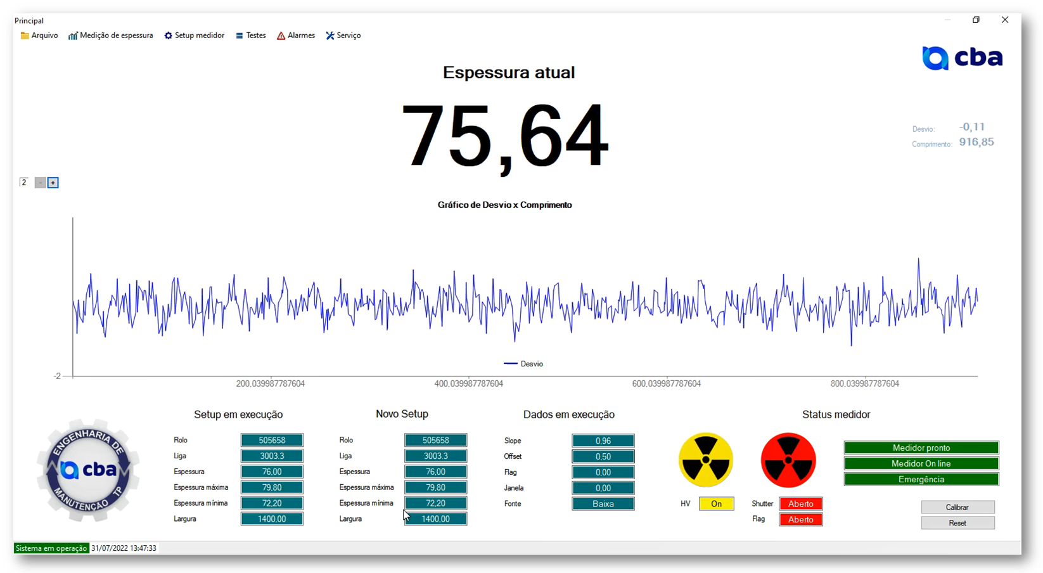Toggle the Shutter Aberto status
1043x573 pixels.
point(801,504)
